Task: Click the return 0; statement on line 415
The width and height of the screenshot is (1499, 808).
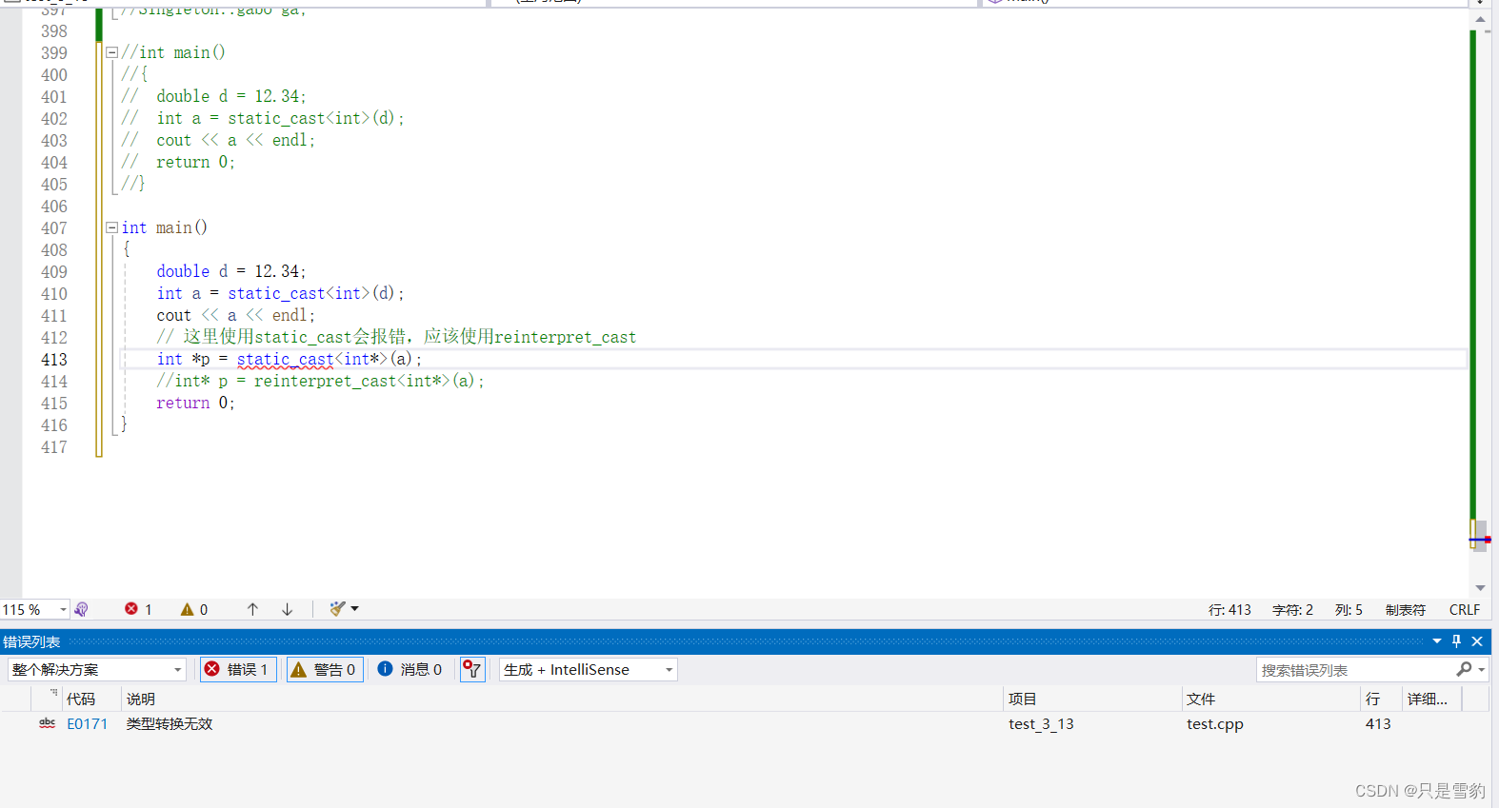Action: point(195,404)
